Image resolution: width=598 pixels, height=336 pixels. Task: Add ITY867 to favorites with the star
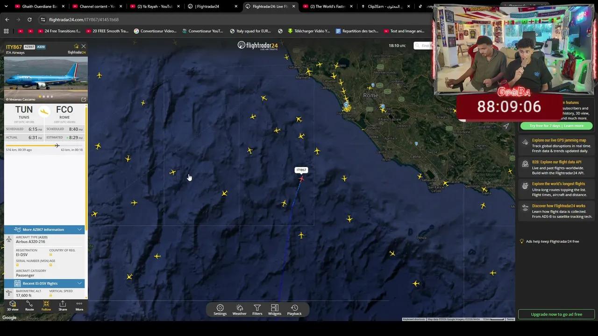pos(76,46)
